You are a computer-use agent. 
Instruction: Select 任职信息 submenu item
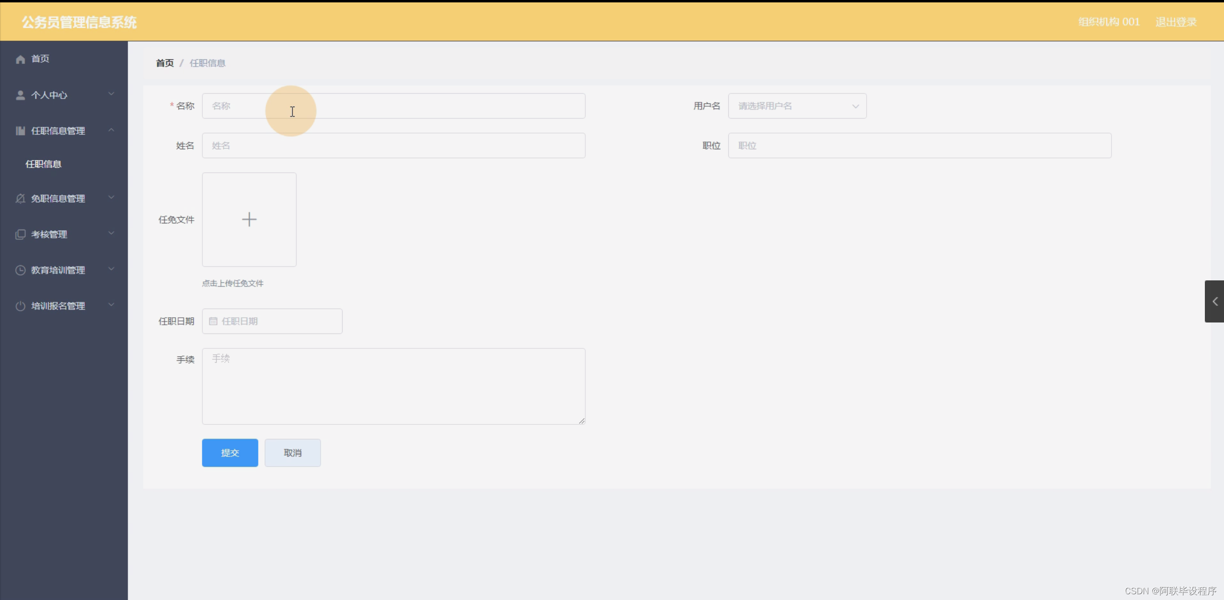[x=44, y=164]
